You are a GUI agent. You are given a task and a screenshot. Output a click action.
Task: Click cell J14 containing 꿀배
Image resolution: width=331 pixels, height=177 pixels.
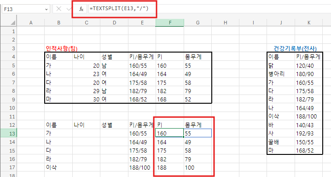coord(281,142)
